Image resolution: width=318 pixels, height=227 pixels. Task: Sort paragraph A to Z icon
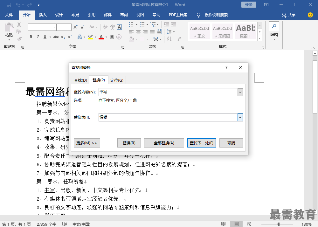(169, 39)
